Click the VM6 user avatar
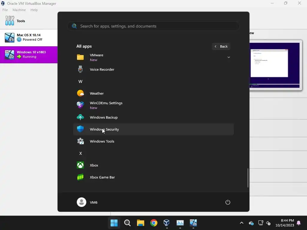The width and height of the screenshot is (307, 230). coord(82,202)
